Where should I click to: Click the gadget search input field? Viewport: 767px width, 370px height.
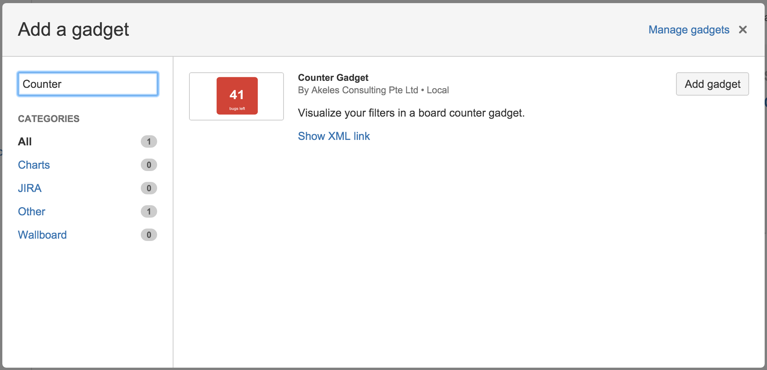(88, 84)
